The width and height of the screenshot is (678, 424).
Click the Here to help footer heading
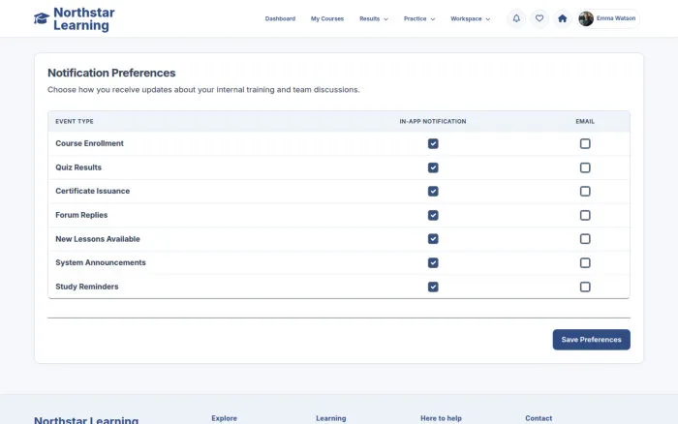pos(441,418)
